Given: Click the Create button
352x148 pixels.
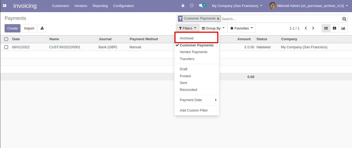Looking at the screenshot, I should pos(12,28).
